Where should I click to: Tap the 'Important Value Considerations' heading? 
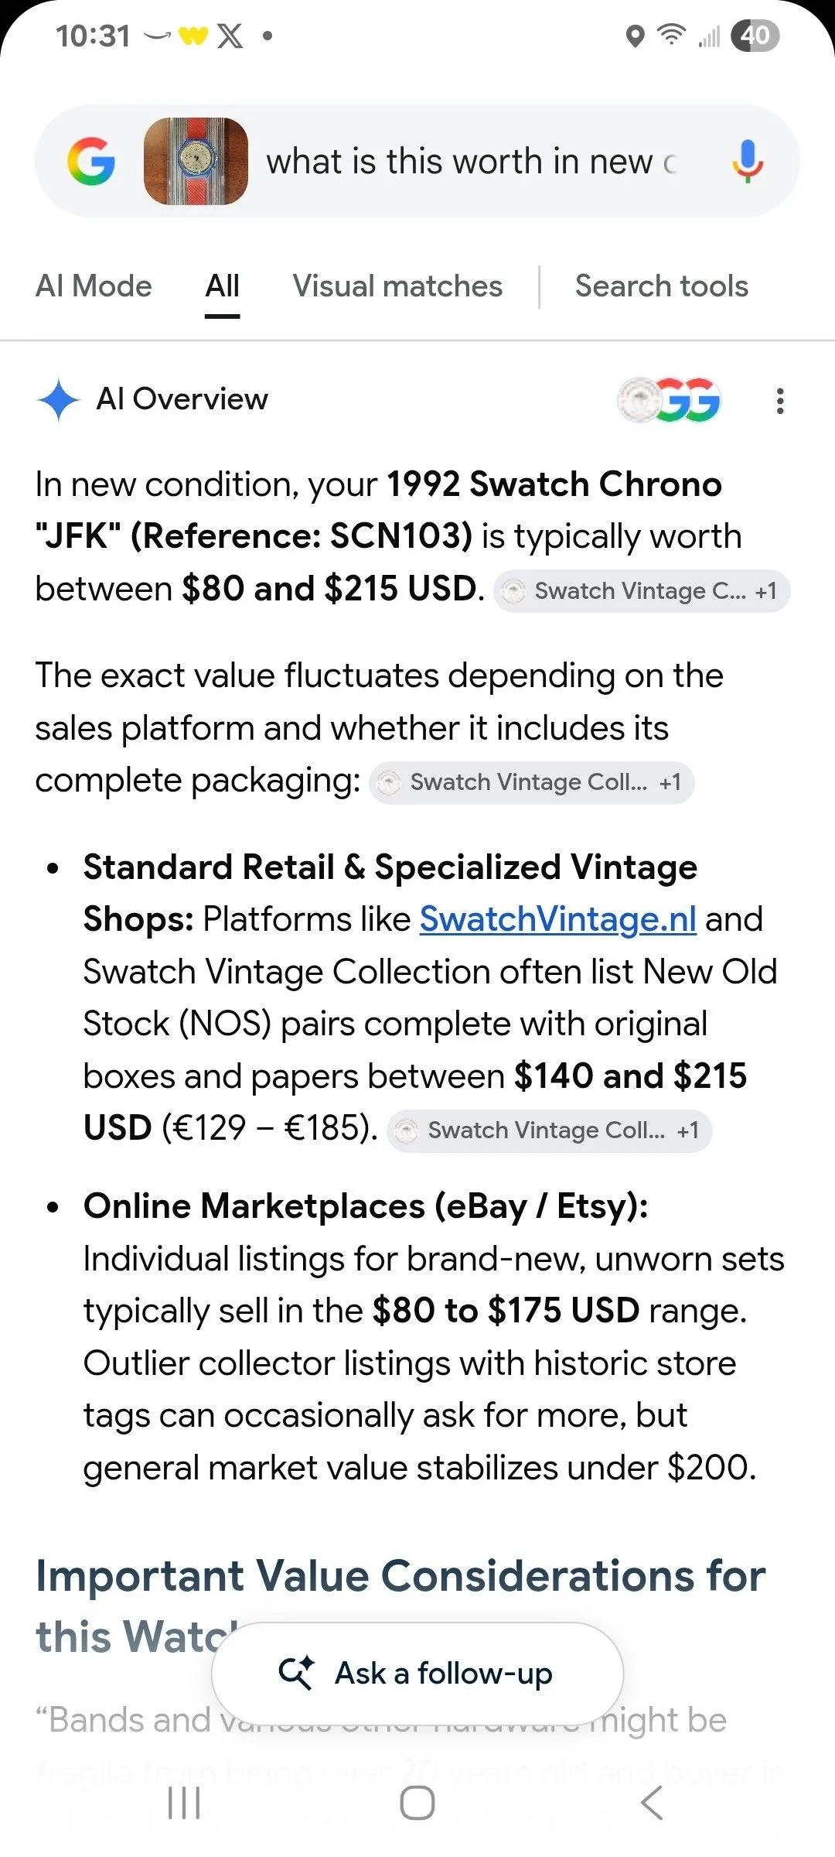(400, 1606)
